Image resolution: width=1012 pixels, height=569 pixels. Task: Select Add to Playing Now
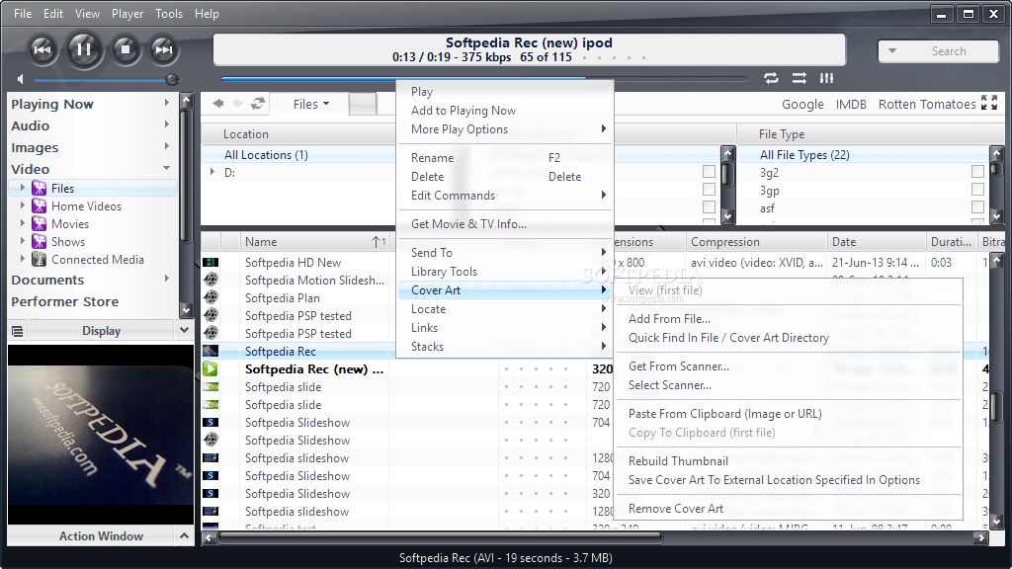(464, 111)
